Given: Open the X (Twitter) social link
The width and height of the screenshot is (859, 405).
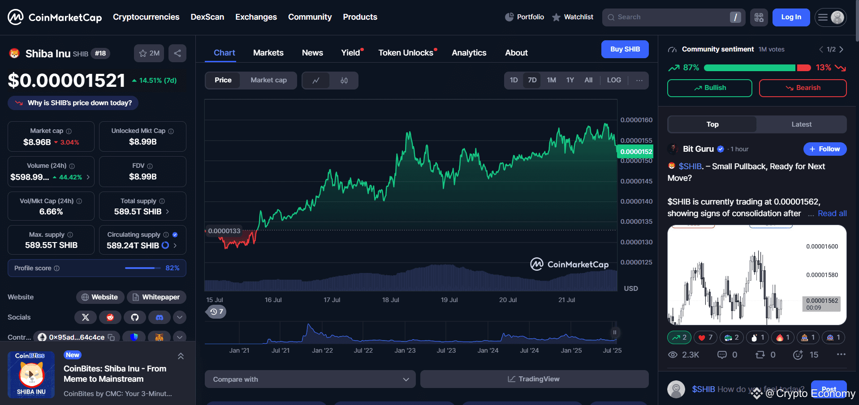Looking at the screenshot, I should (x=86, y=317).
